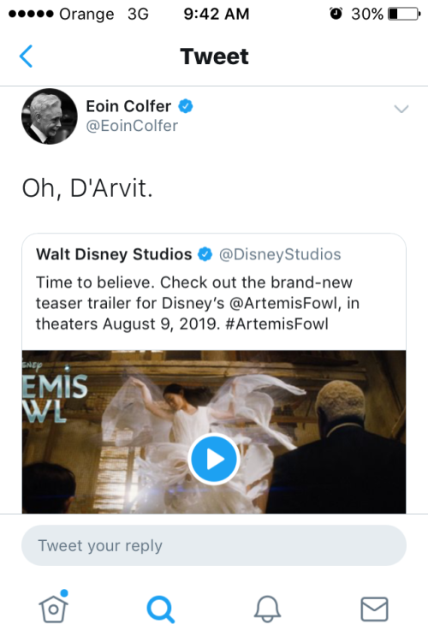Play the Artemis Fowl teaser video

tap(214, 459)
